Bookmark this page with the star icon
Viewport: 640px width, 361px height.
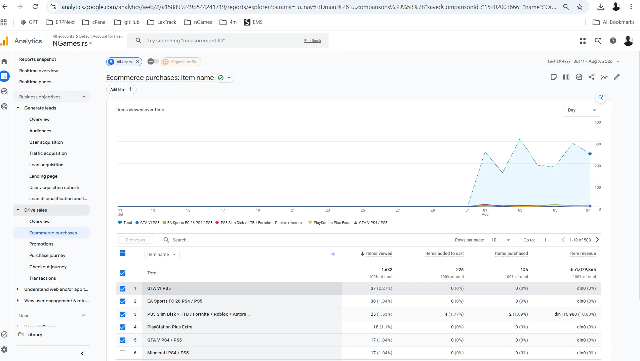tap(580, 7)
